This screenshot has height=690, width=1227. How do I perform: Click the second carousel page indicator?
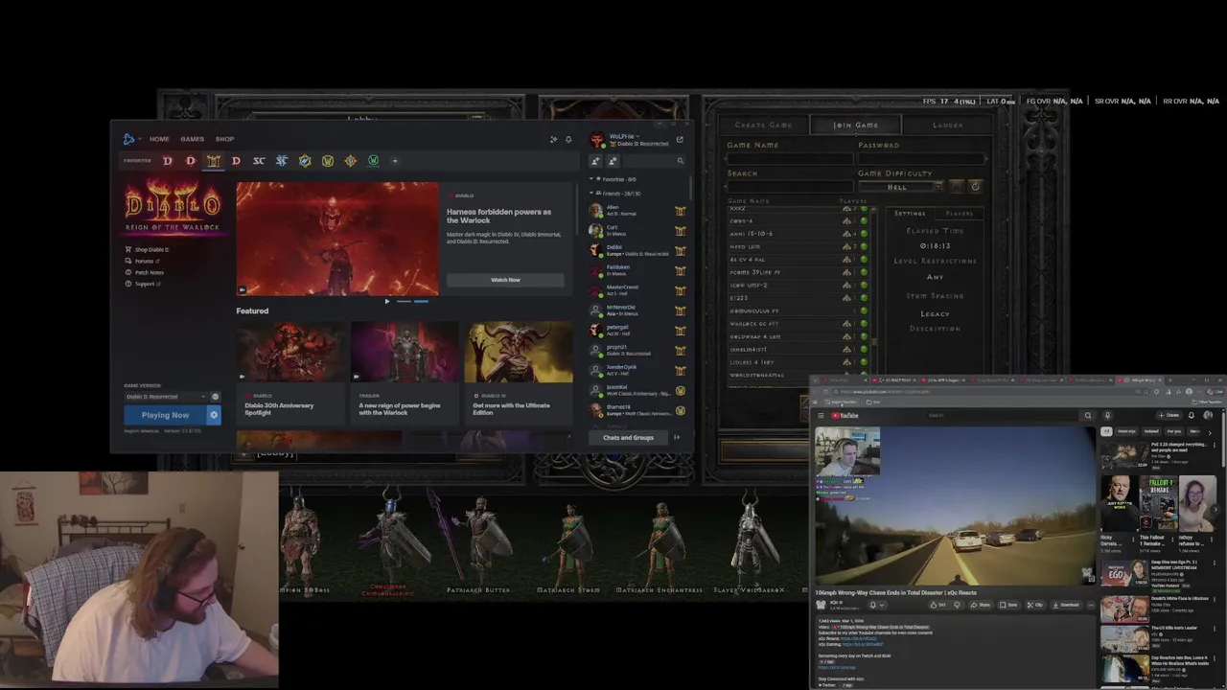tap(421, 301)
